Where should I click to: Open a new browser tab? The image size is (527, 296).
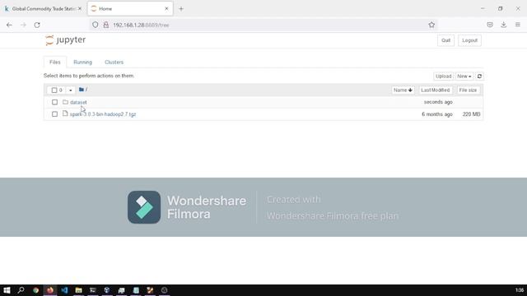pyautogui.click(x=181, y=9)
